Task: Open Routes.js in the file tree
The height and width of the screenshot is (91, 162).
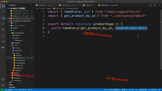Action: (x=18, y=40)
